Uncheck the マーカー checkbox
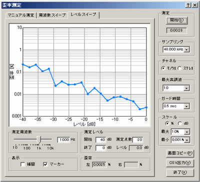This screenshot has width=200, height=182. click(45, 164)
